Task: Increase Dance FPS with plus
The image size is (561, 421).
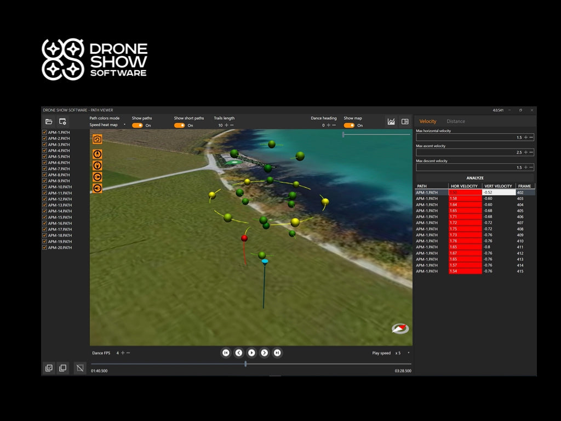Action: [123, 353]
